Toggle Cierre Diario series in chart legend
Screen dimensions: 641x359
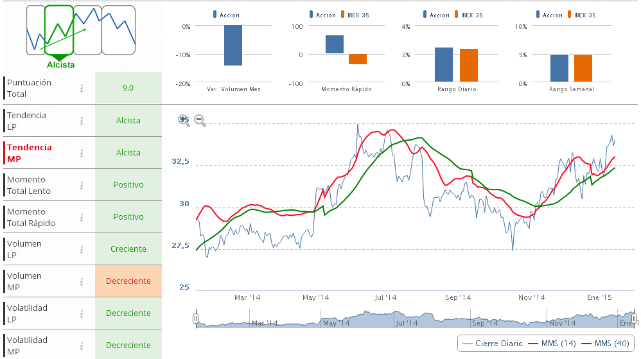click(x=492, y=344)
